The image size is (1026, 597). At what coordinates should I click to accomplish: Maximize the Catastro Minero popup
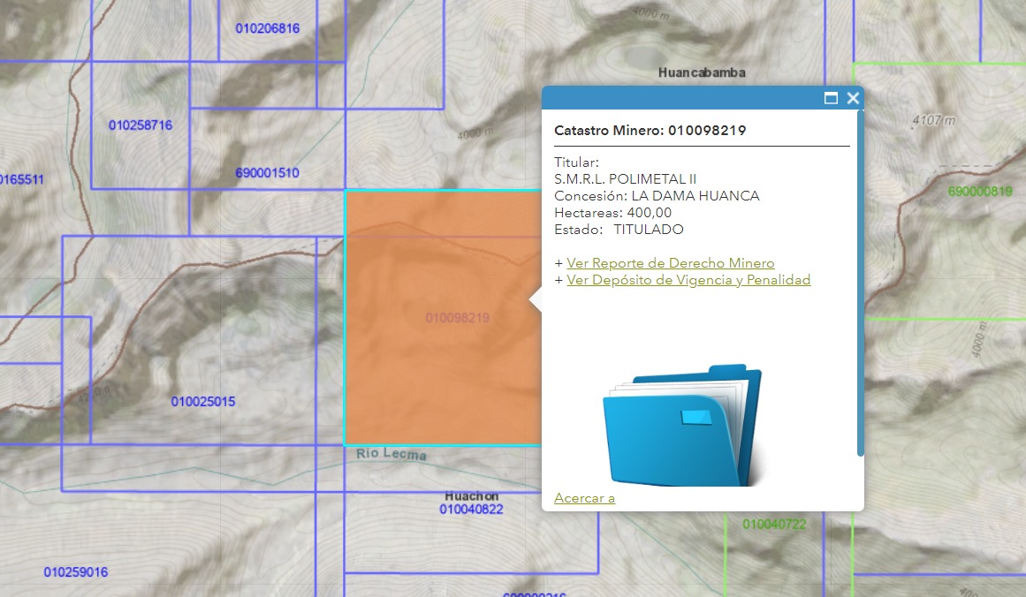click(831, 98)
